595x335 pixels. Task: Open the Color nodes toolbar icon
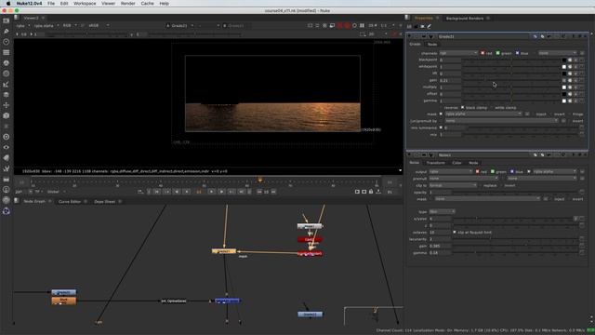coord(7,63)
